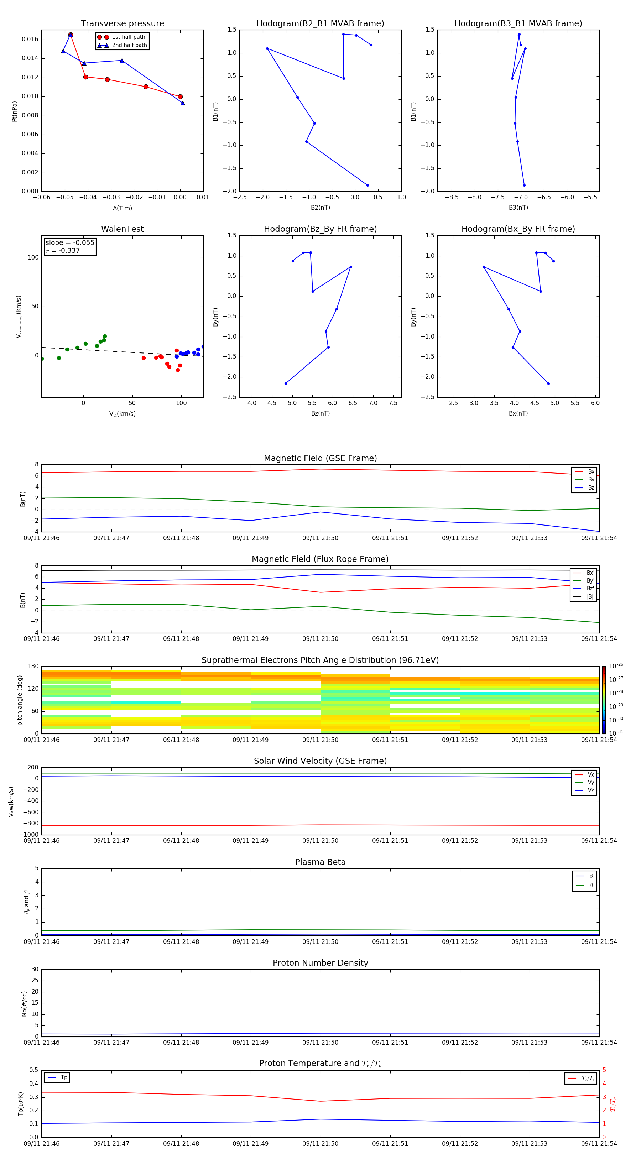Click the pitch angle colorbar
The width and height of the screenshot is (641, 1175).
click(604, 700)
